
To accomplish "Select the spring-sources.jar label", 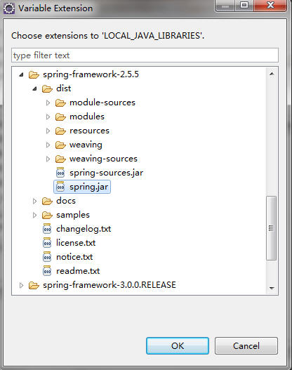I will (107, 173).
